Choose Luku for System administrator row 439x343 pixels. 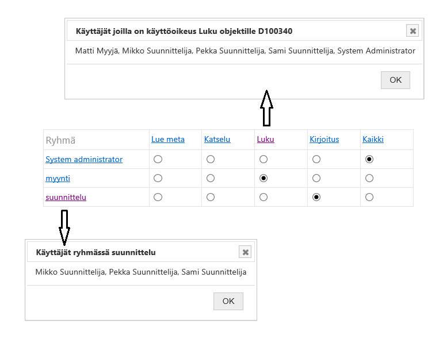[264, 159]
